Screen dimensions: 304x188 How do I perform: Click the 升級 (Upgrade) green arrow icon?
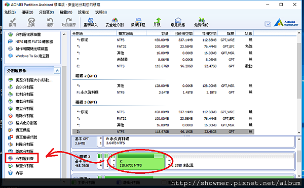157,22
